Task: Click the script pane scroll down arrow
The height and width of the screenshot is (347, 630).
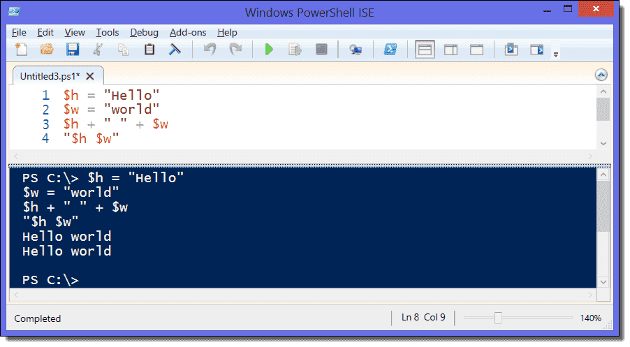Action: click(x=603, y=143)
